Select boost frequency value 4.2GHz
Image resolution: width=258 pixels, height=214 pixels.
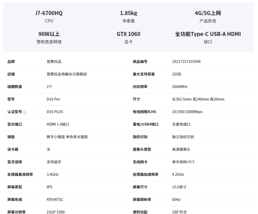(178, 174)
